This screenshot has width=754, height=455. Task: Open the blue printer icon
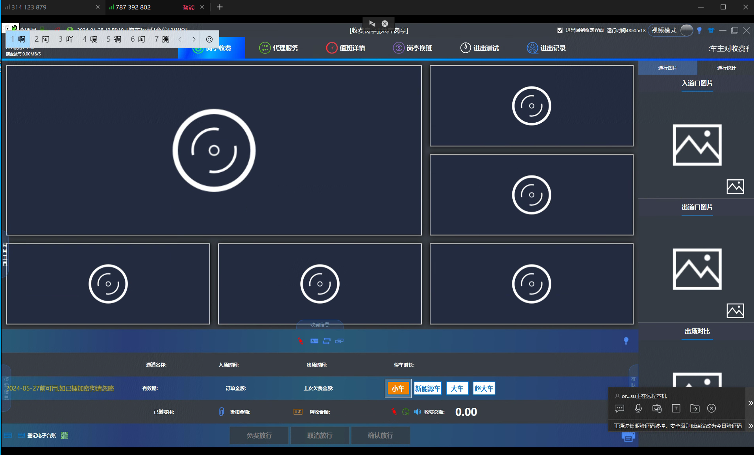coord(628,437)
